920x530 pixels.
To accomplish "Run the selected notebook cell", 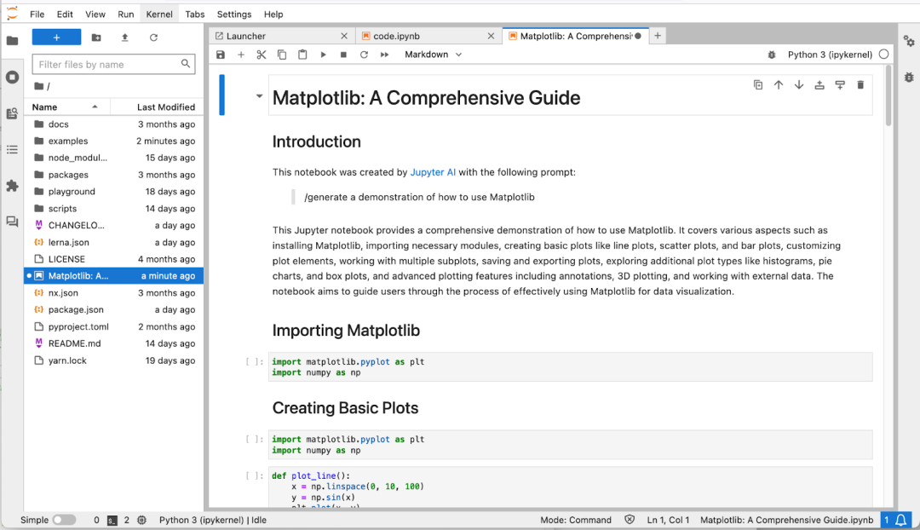I will tap(323, 54).
